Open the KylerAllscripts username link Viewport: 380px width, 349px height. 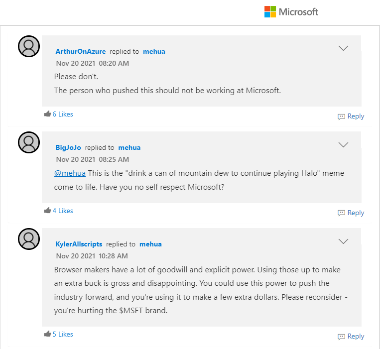click(x=79, y=244)
